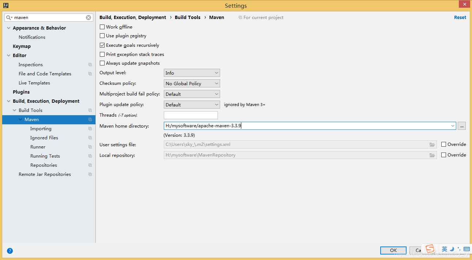Click the For current project copy icon
The width and height of the screenshot is (472, 260).
click(240, 18)
